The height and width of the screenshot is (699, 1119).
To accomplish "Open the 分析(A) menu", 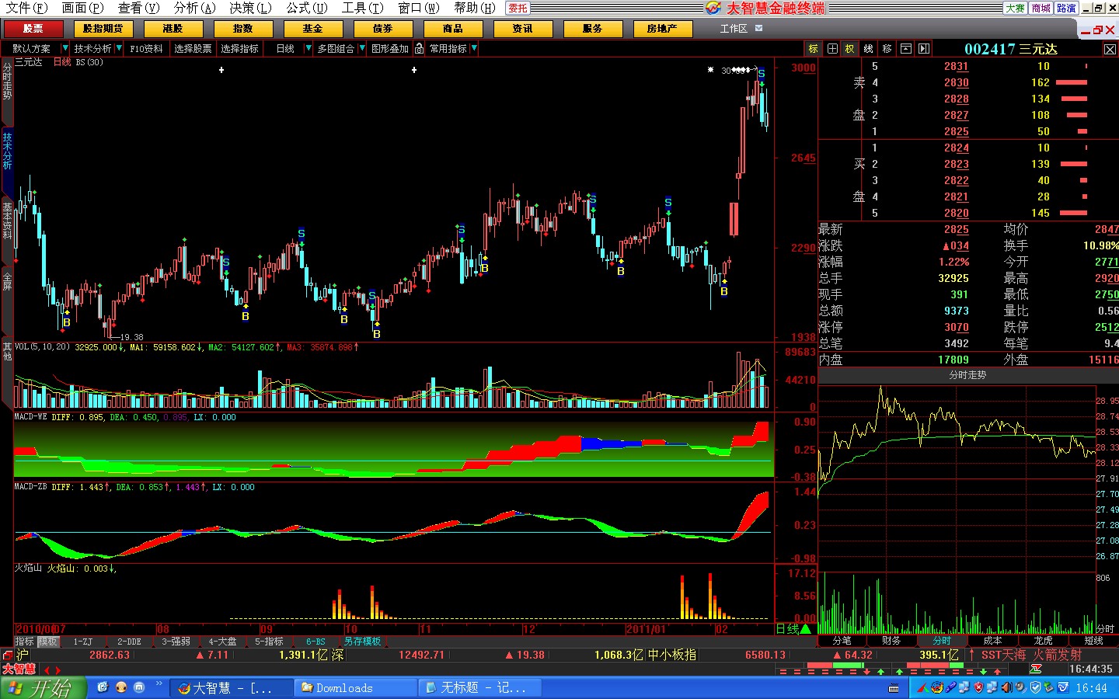I will 195,8.
